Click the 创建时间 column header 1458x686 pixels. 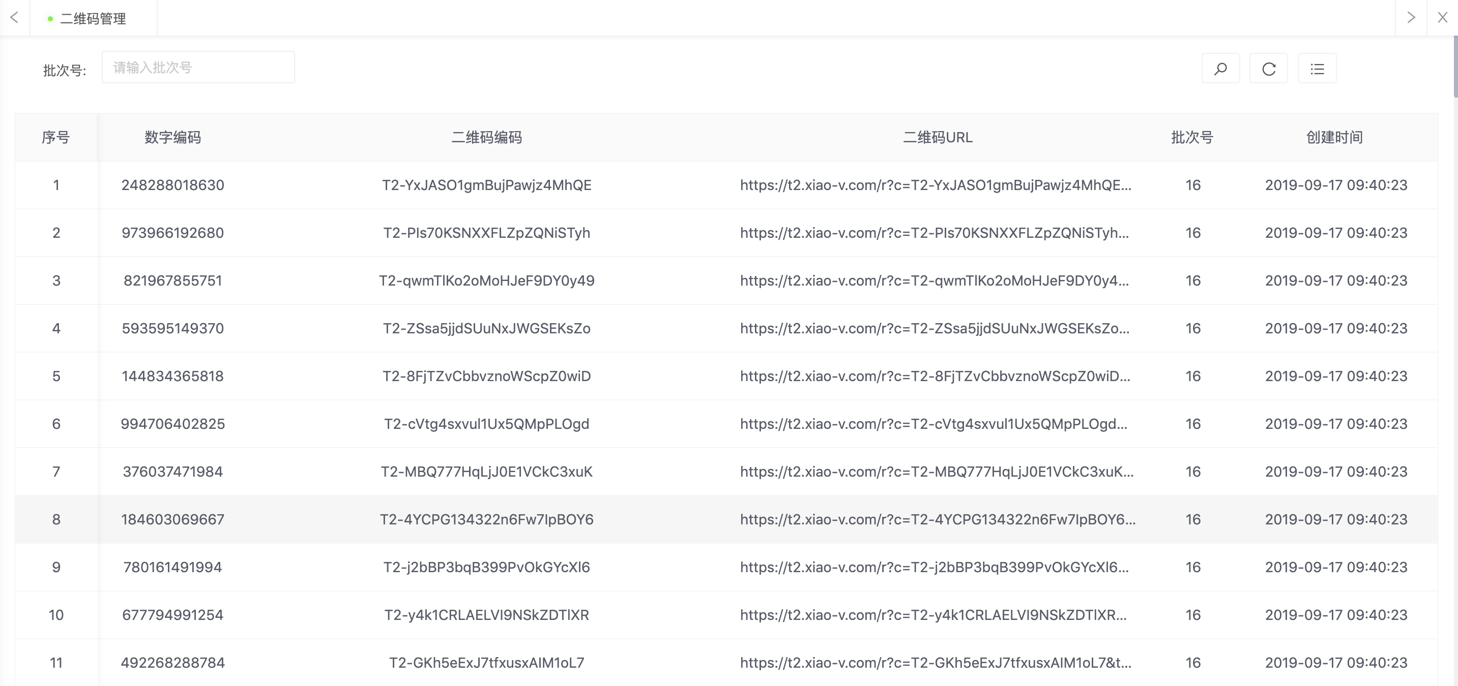coord(1334,137)
